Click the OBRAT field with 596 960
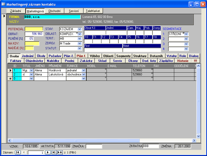Screen dimensions: 207x156 [34, 34]
